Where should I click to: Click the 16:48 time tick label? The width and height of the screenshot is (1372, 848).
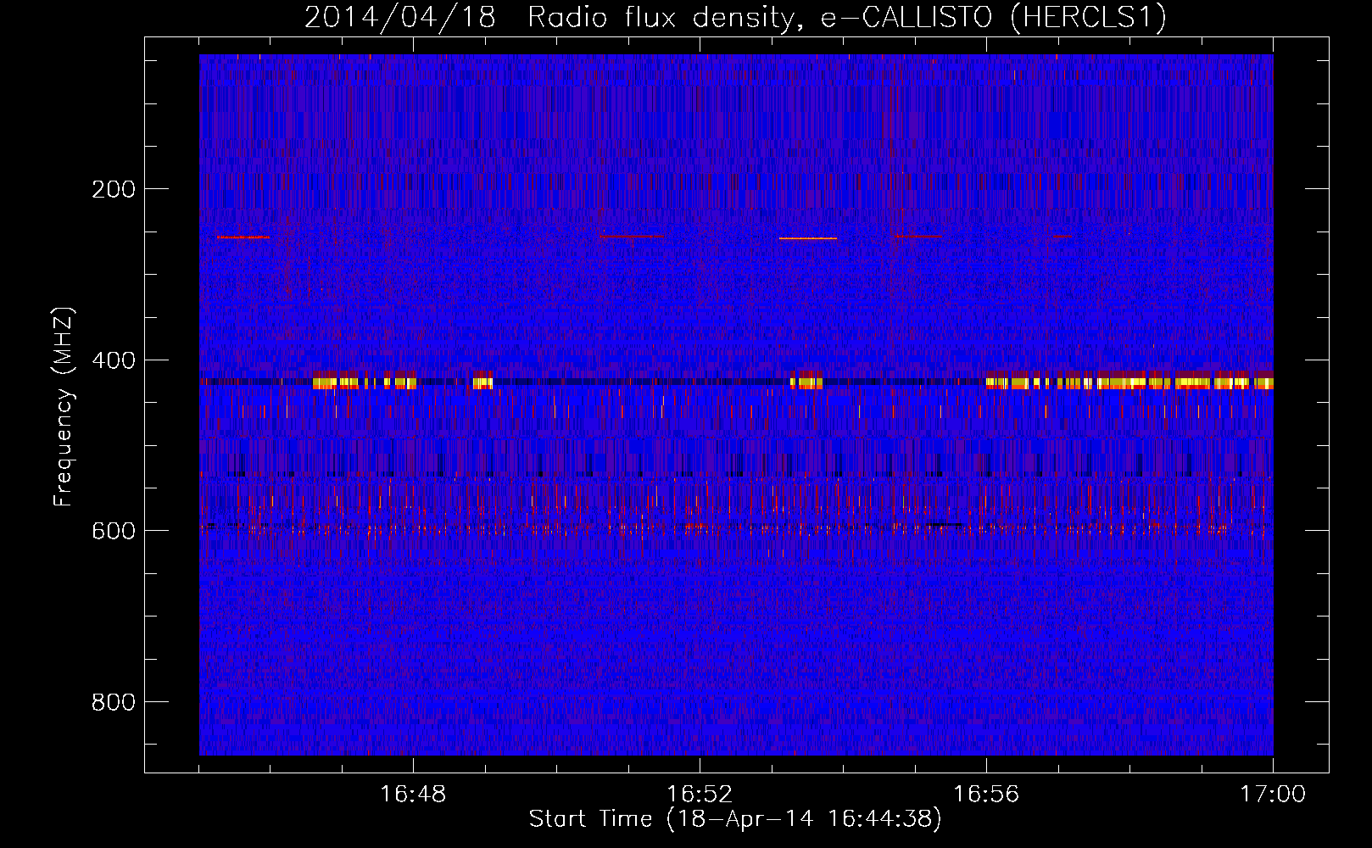tap(413, 795)
